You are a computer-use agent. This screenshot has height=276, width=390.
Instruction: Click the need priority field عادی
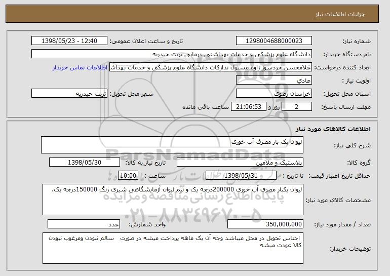[x=274, y=81]
